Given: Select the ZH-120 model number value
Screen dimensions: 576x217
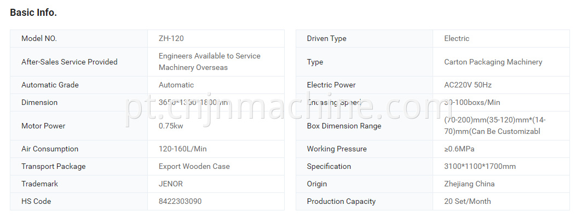Looking at the screenshot, I should [x=171, y=38].
